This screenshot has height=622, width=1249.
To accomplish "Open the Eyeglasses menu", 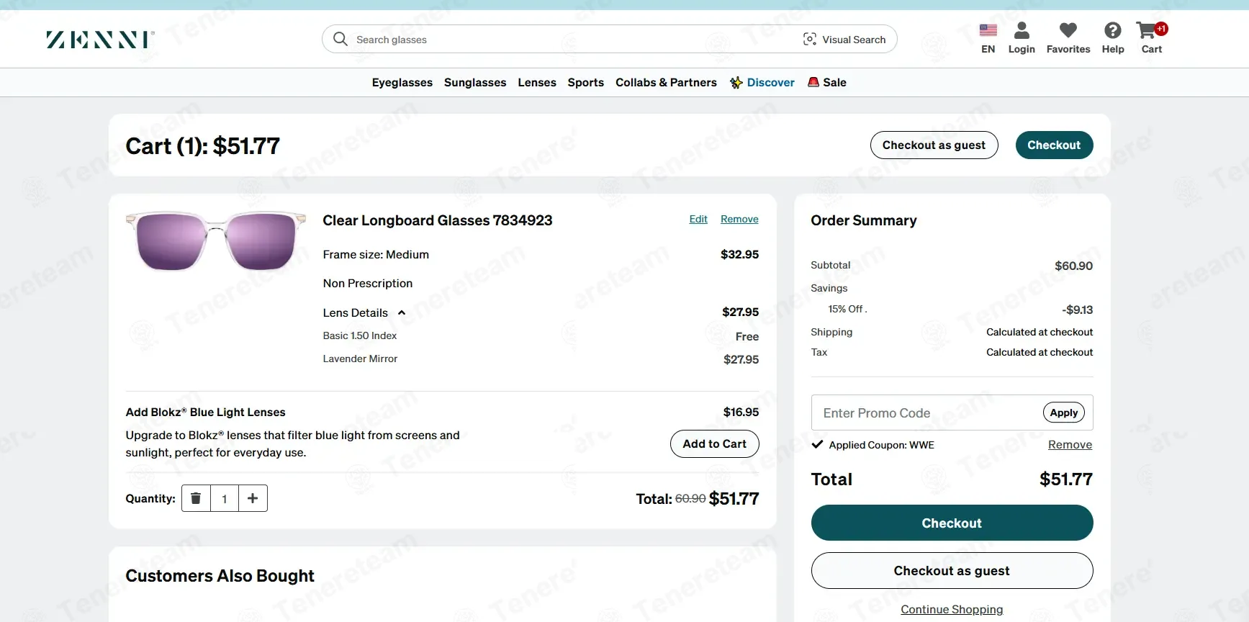I will tap(402, 83).
